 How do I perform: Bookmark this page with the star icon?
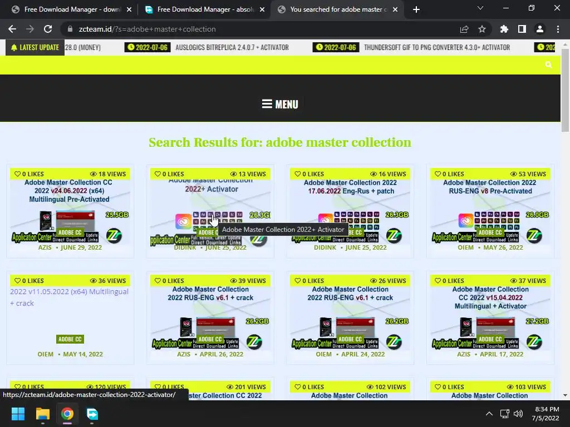[x=482, y=29]
